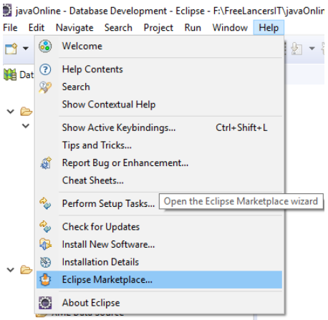328x320 pixels.
Task: Click the Installation Details icon
Action: [x=45, y=262]
